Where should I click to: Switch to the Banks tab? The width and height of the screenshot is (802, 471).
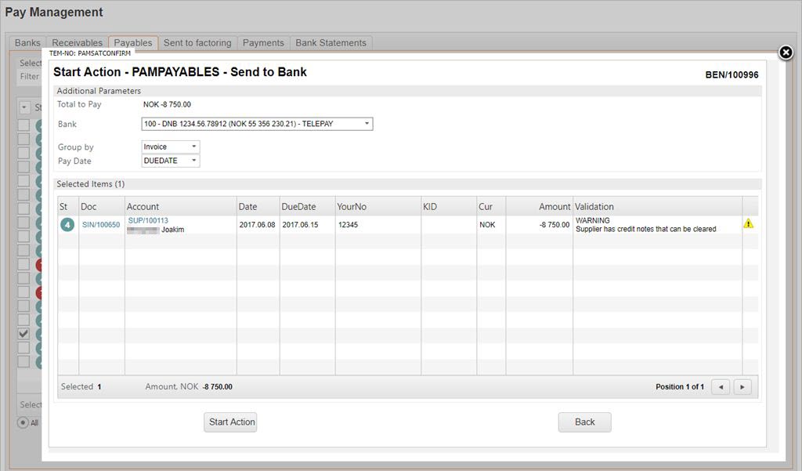[27, 43]
